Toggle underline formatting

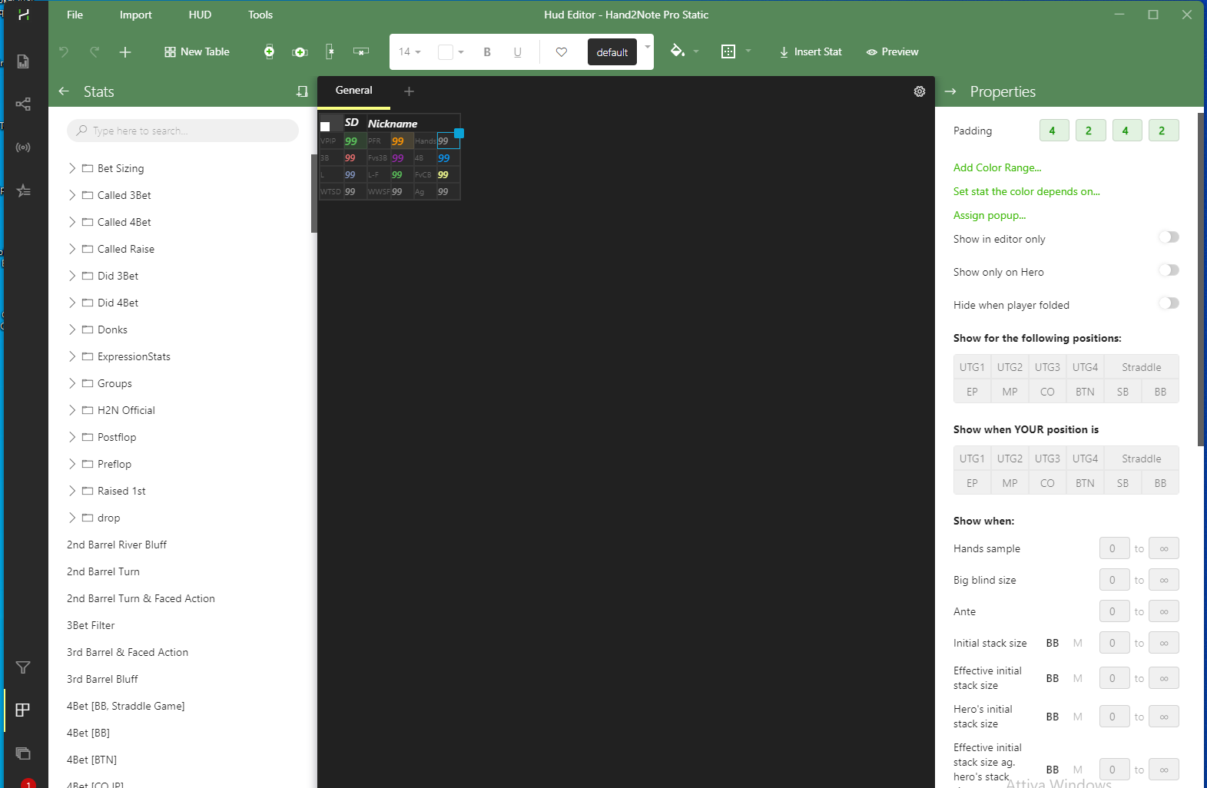[518, 52]
